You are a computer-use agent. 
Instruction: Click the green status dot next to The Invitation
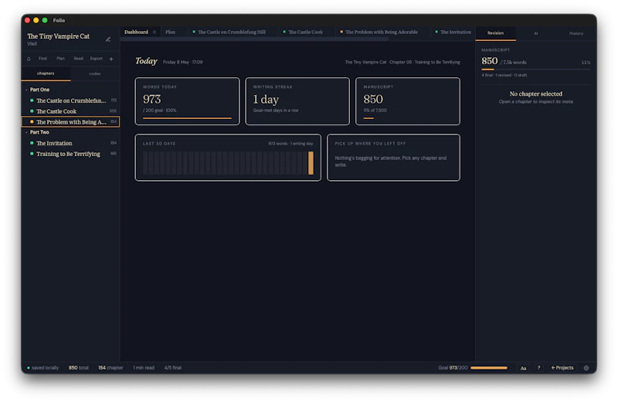(32, 143)
